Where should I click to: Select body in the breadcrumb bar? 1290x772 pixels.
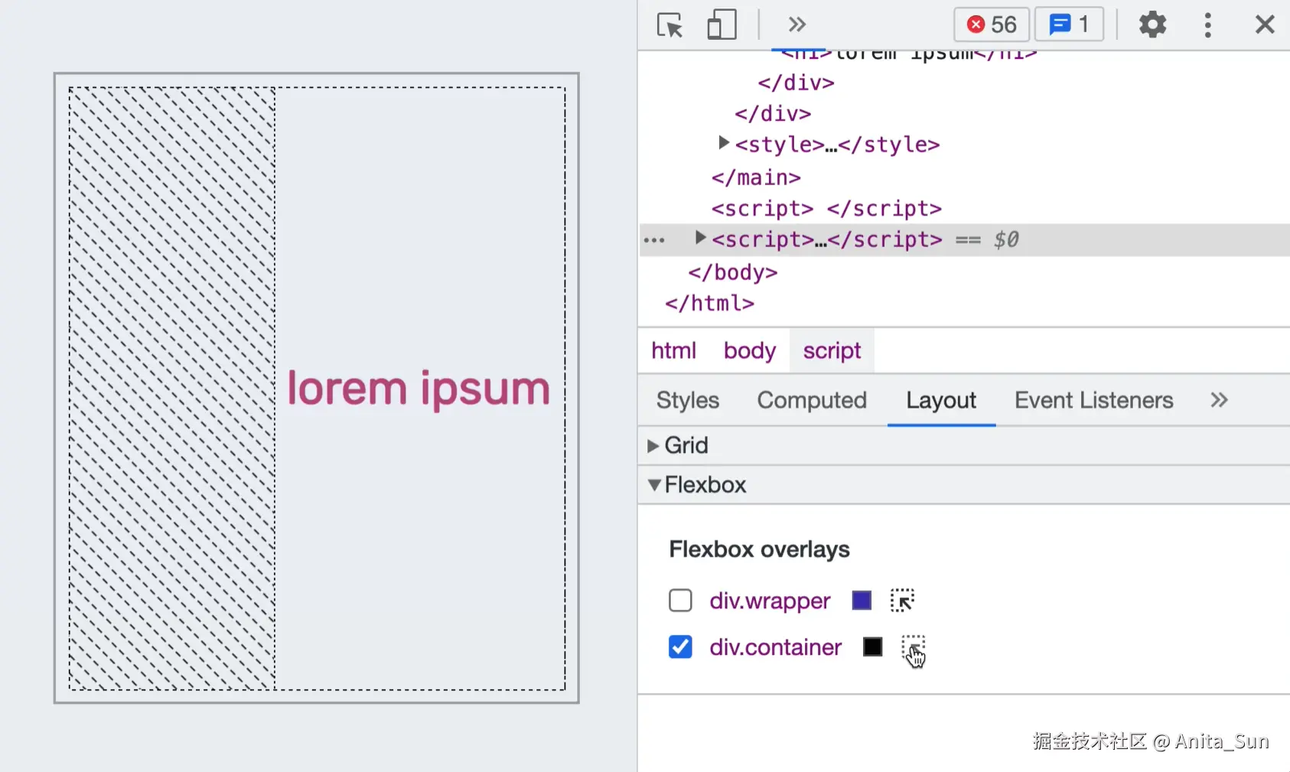pyautogui.click(x=750, y=350)
